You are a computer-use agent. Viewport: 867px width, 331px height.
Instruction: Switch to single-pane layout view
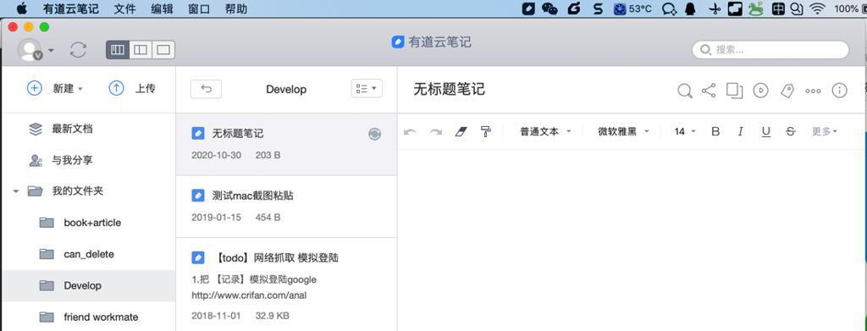coord(163,50)
